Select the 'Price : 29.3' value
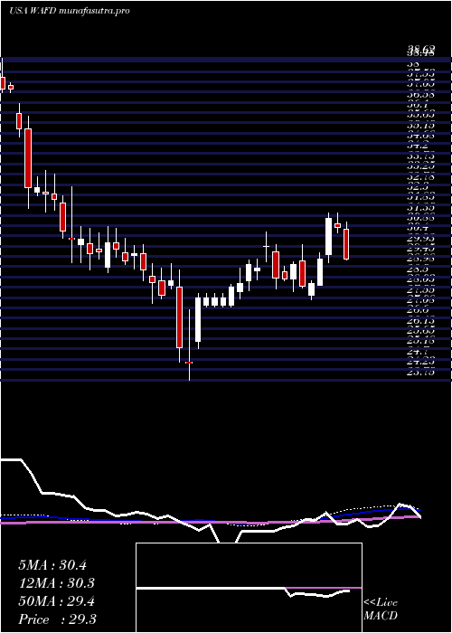Image resolution: width=452 pixels, height=633 pixels. click(57, 619)
